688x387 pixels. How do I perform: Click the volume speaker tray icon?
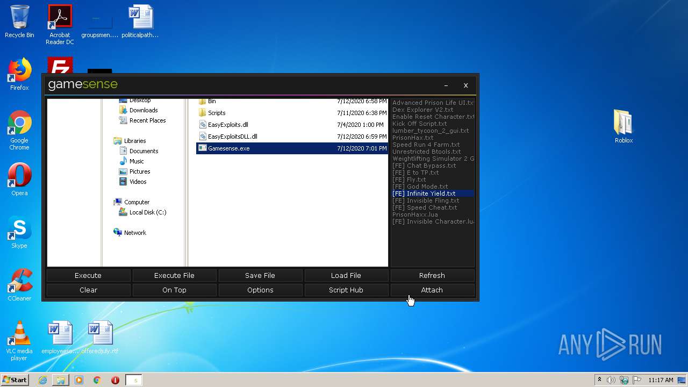tap(611, 380)
